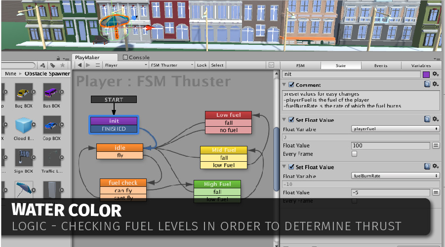Viewport: 445px width, 247px height.
Task: Go back to the previous FSM with left arrow
Action: [80, 65]
